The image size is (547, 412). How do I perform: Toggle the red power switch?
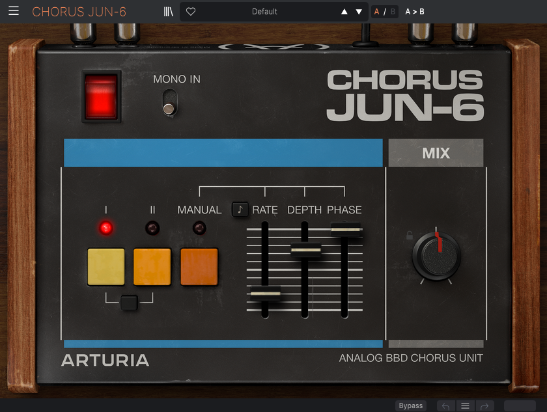[101, 96]
